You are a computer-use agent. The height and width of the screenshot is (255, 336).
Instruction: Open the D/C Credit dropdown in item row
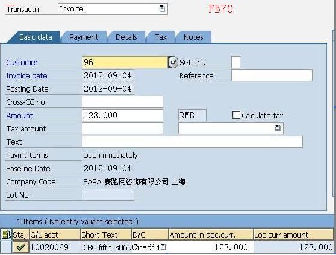tap(163, 247)
